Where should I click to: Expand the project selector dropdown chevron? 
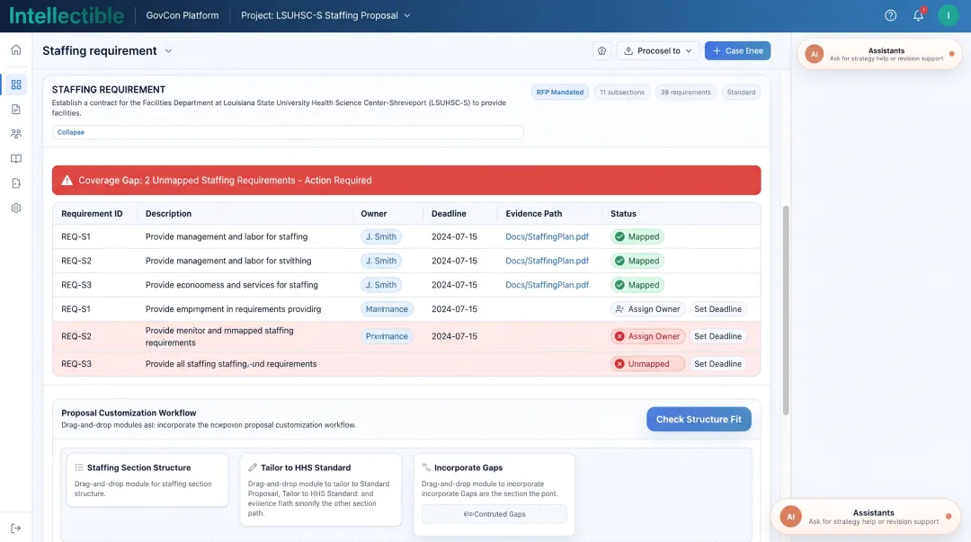click(x=407, y=15)
